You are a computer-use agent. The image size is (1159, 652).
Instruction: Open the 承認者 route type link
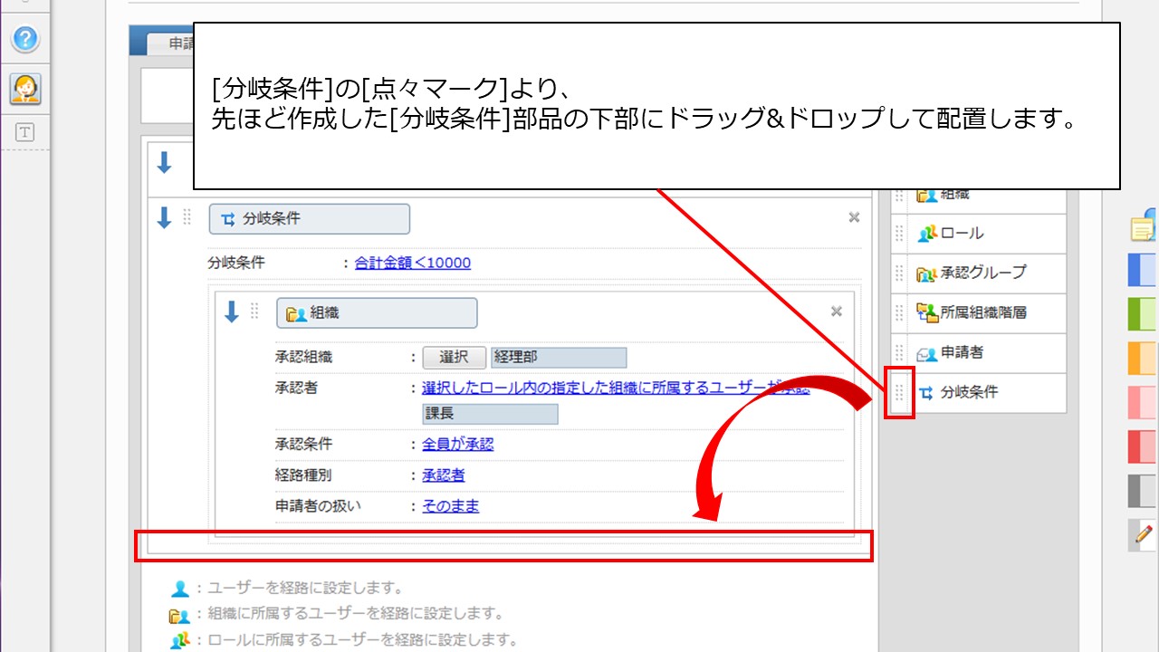[443, 475]
